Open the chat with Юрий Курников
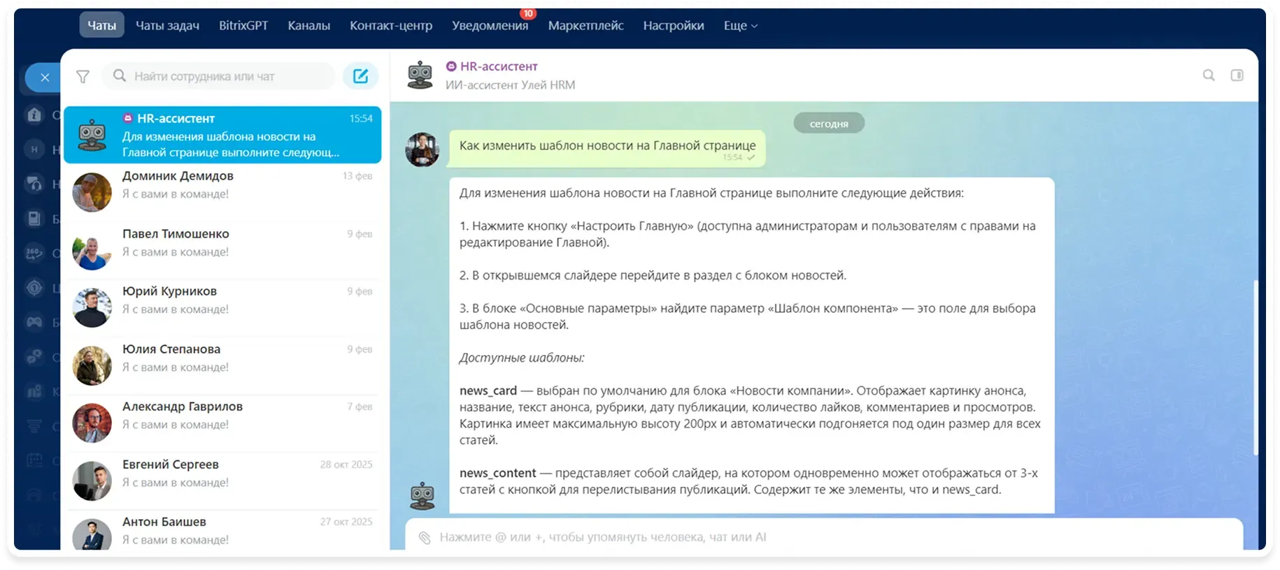Viewport: 1280px width, 570px height. pos(222,307)
